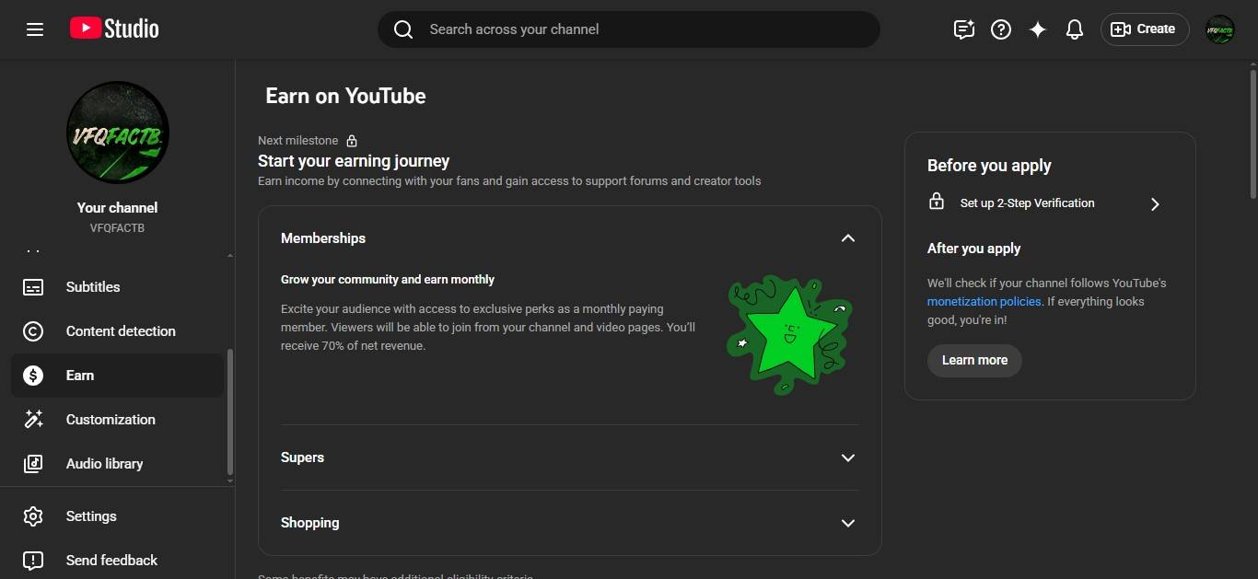Open the hamburger navigation menu
This screenshot has width=1258, height=579.
(x=35, y=29)
